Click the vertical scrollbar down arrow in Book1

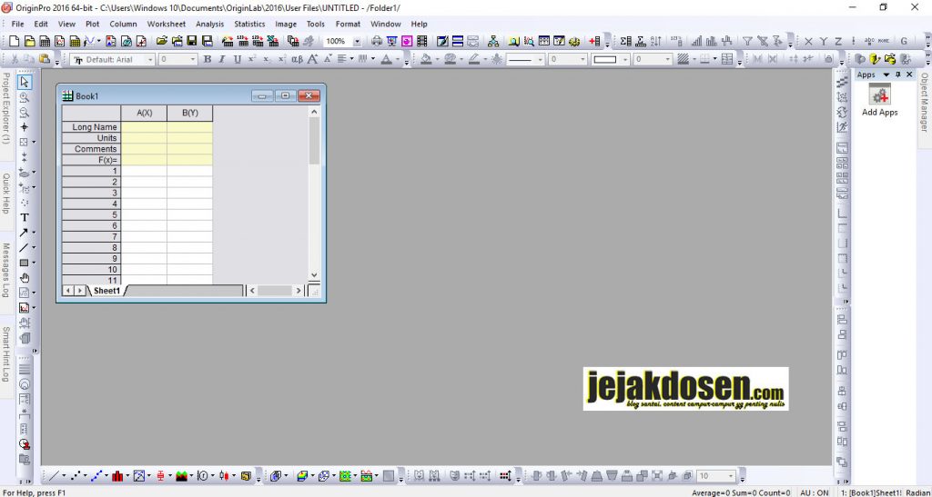314,274
